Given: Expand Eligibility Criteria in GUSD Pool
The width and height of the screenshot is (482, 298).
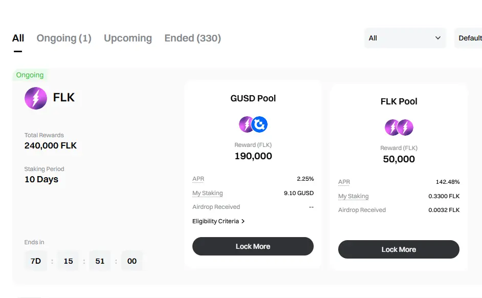Looking at the screenshot, I should coord(218,221).
